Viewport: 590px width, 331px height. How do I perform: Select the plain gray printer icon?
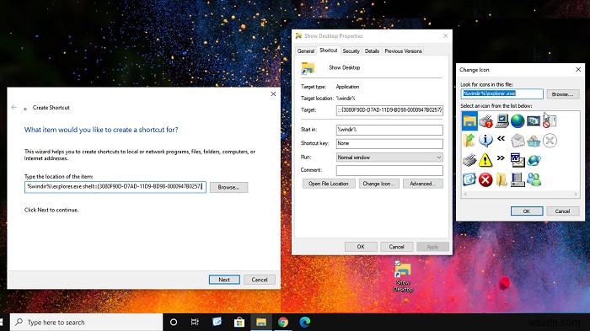[x=469, y=160]
